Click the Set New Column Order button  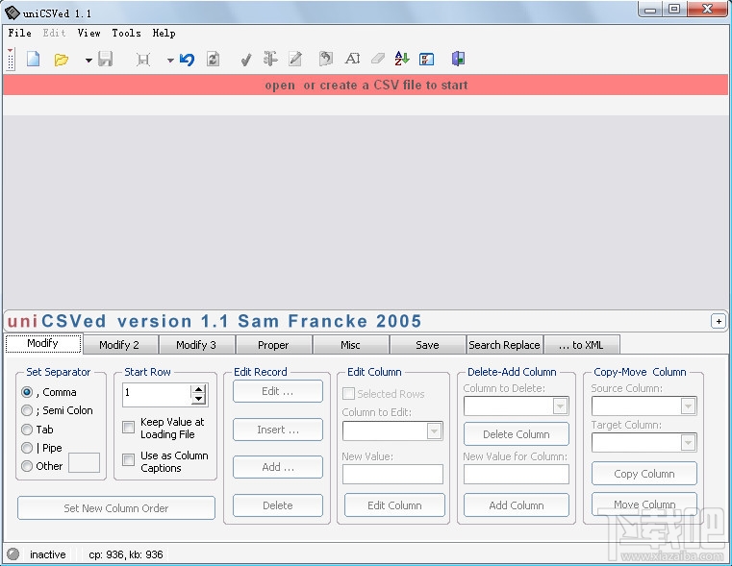click(x=116, y=508)
